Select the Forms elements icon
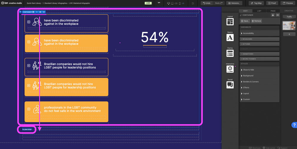 click(230, 53)
